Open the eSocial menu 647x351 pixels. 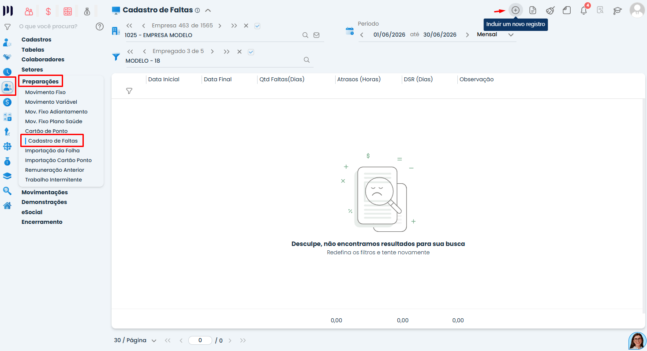(x=32, y=212)
